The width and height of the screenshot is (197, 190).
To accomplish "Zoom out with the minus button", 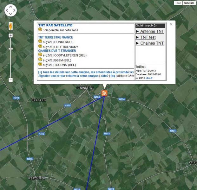I will pos(10,80).
